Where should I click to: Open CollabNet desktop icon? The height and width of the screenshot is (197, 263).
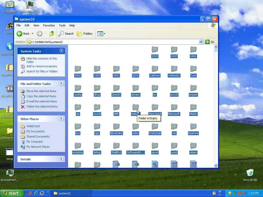[x=10, y=7]
